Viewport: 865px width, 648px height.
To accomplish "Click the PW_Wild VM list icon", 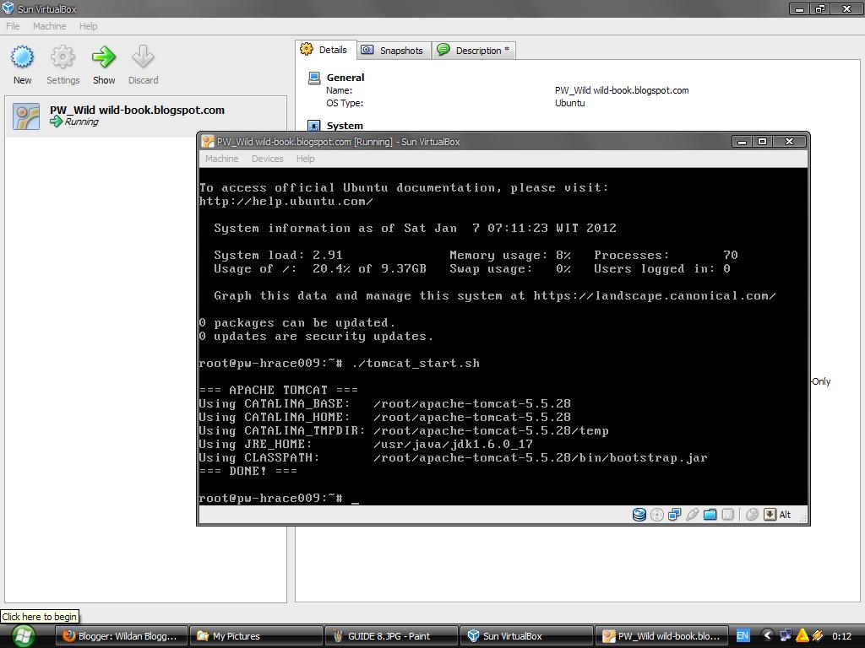I will click(26, 116).
